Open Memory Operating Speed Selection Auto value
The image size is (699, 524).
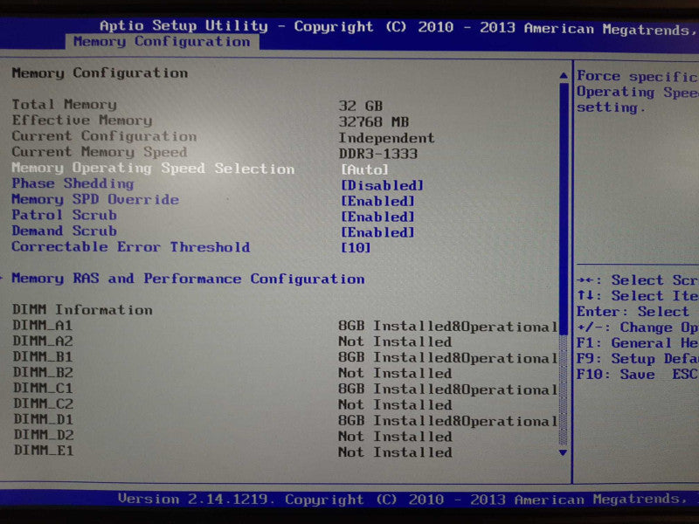[364, 169]
